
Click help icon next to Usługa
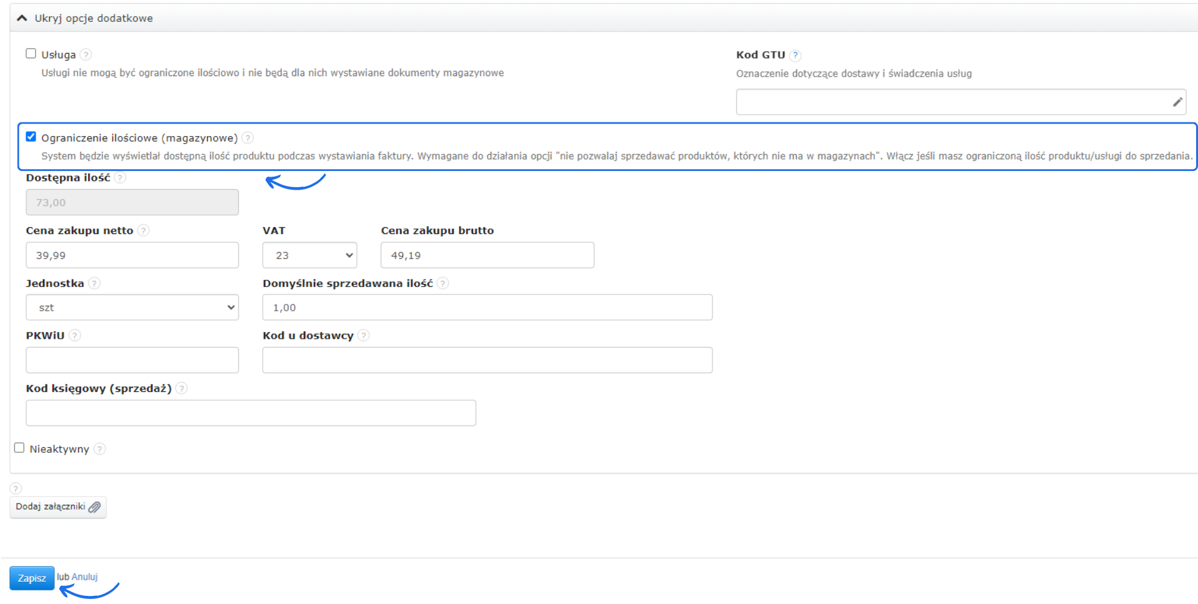(86, 55)
